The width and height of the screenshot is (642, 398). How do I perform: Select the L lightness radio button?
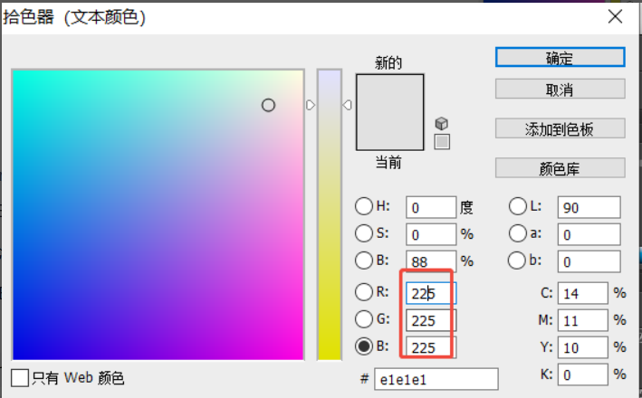[518, 206]
